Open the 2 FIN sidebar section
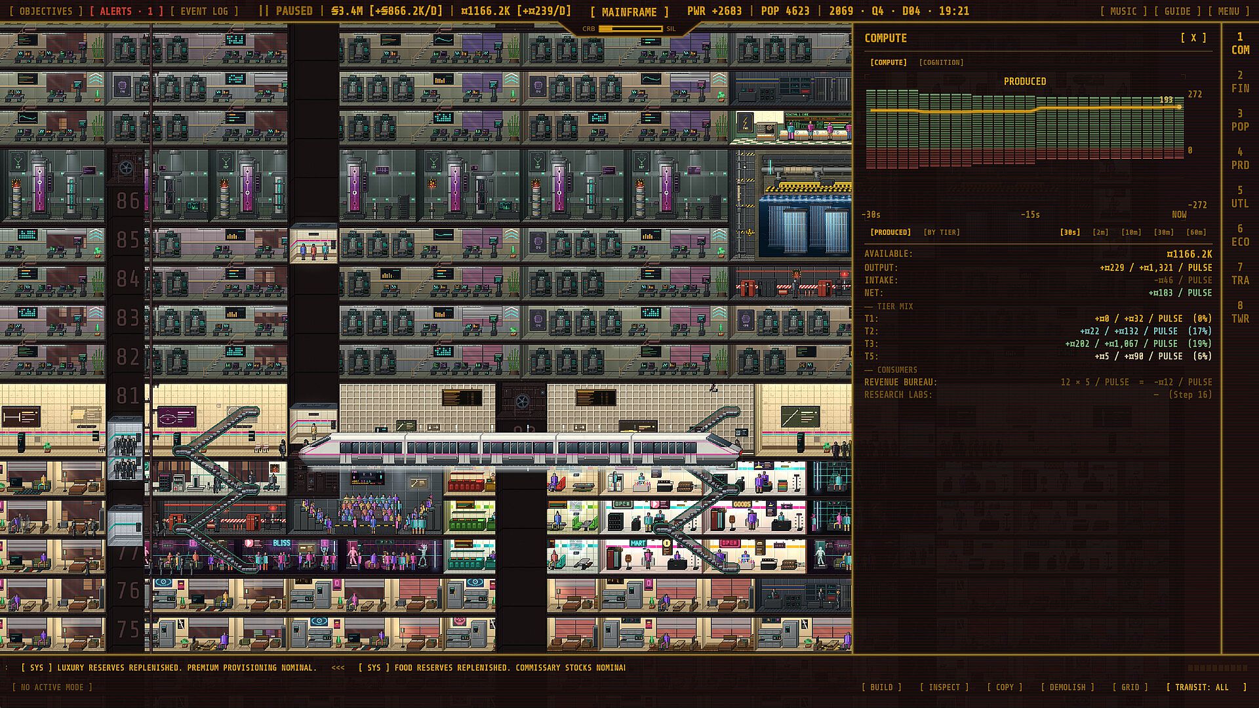This screenshot has width=1259, height=708. [1240, 82]
